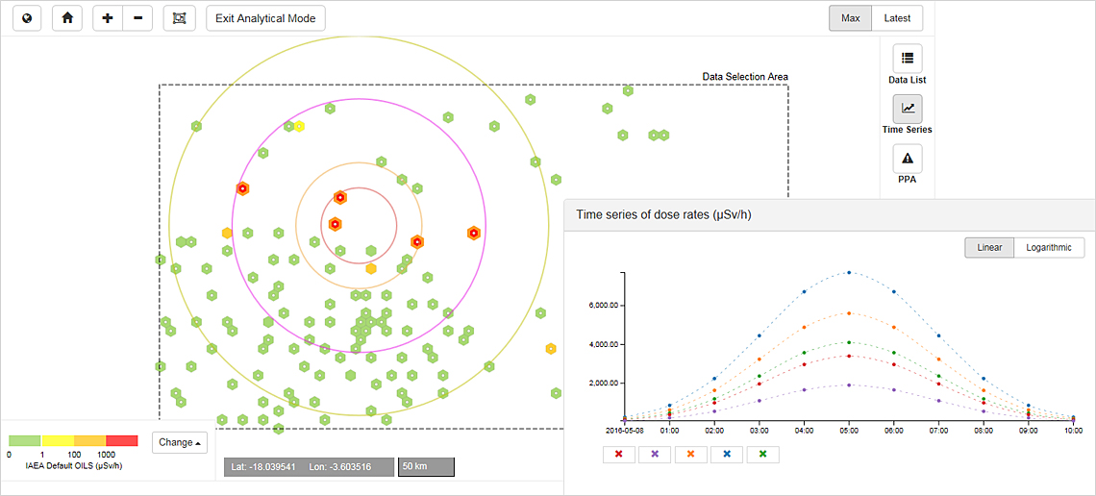Expand the Change legend dropdown
The width and height of the screenshot is (1096, 496).
pos(180,442)
